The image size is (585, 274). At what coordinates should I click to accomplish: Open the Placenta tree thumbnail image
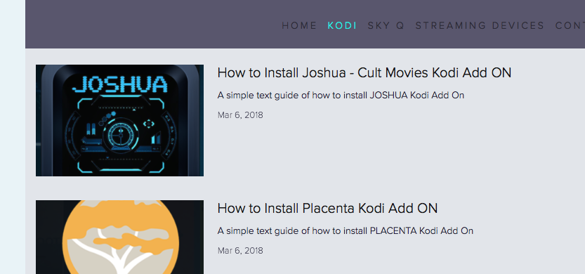point(120,237)
